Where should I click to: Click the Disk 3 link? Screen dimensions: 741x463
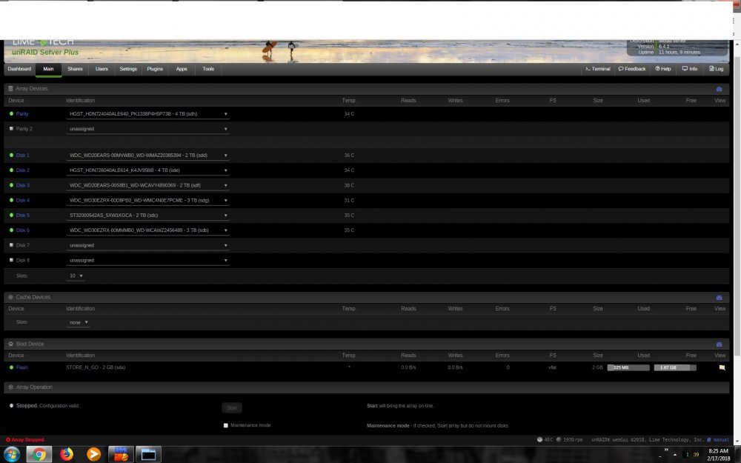[23, 186]
